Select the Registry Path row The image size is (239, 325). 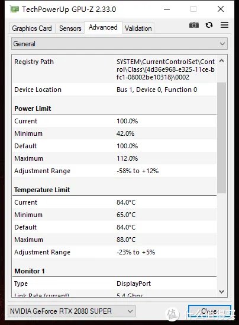(115, 69)
